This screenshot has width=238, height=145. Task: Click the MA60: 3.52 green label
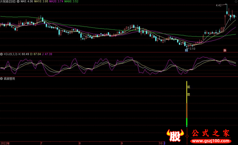71,2
